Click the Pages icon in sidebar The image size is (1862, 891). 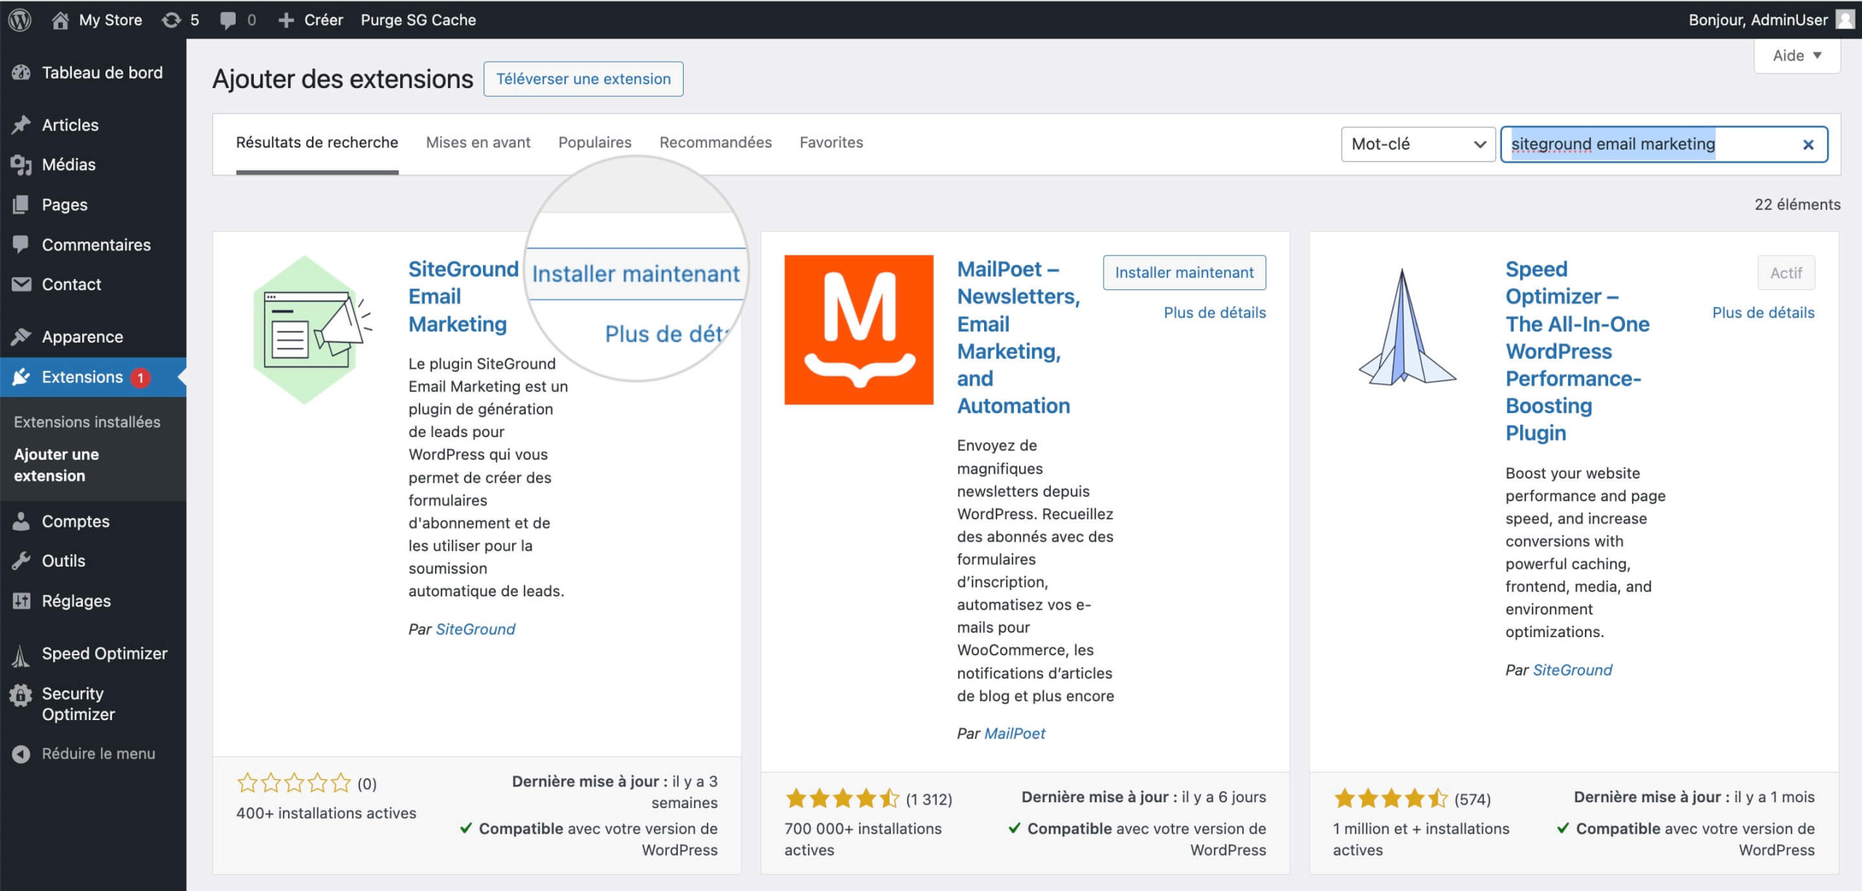[21, 204]
